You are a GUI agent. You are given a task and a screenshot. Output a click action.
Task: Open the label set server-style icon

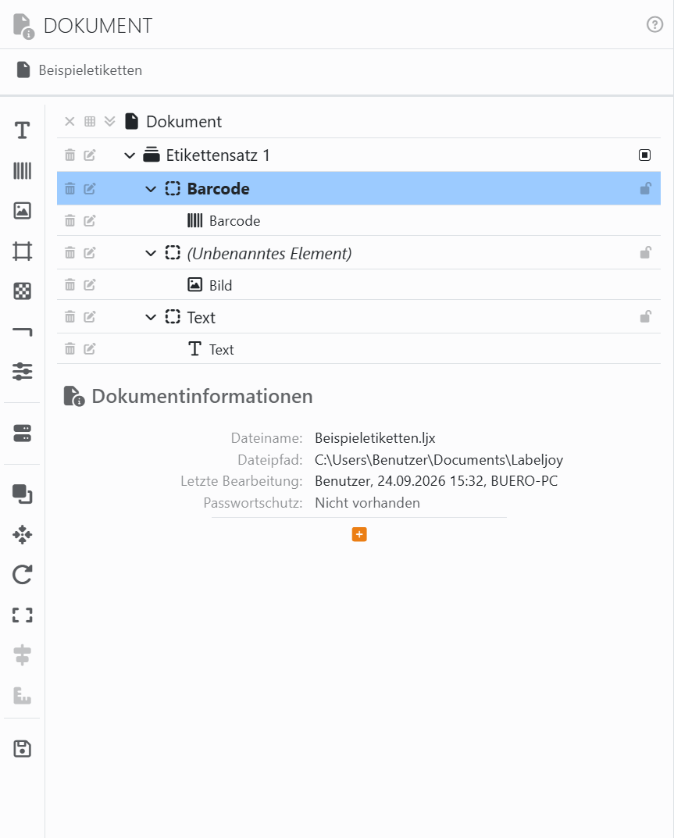coord(22,433)
